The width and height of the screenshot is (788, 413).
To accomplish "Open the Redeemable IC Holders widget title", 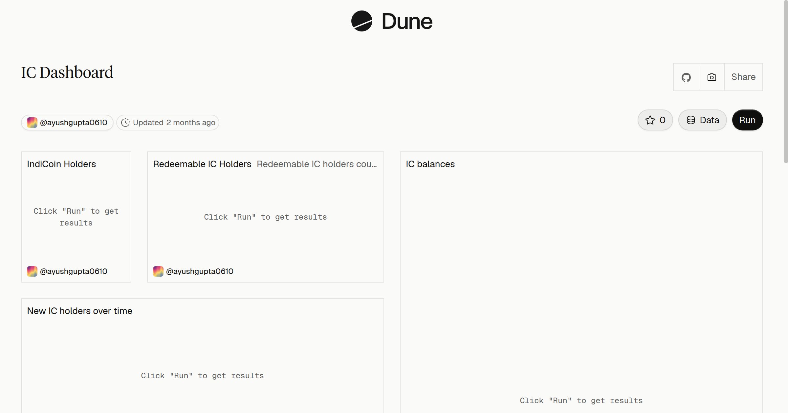I will point(202,164).
